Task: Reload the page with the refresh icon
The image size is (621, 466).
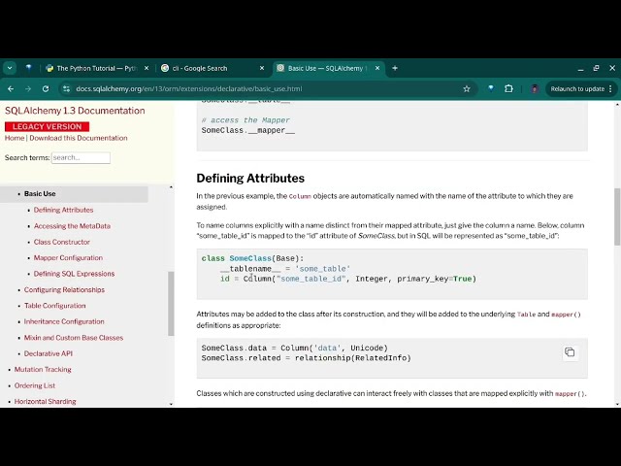Action: (46, 88)
